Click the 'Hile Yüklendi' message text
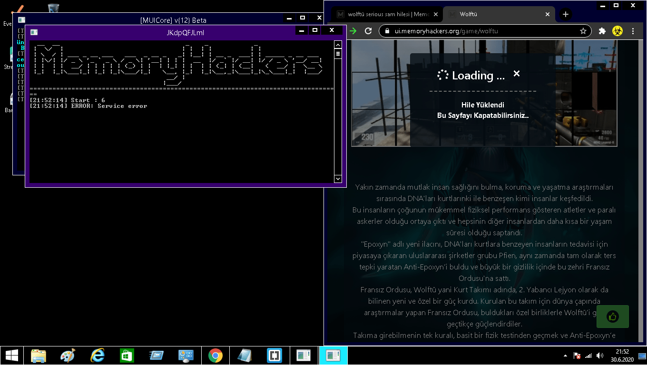This screenshot has height=365, width=647. coord(482,105)
